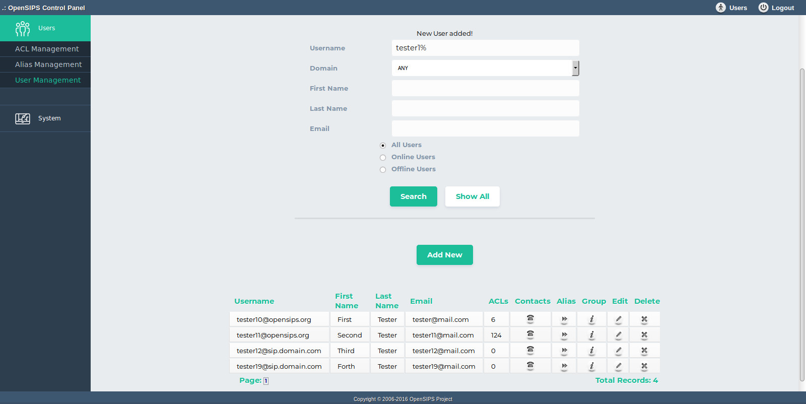Click the Total Records: 4 text
This screenshot has width=806, height=404.
click(x=627, y=380)
